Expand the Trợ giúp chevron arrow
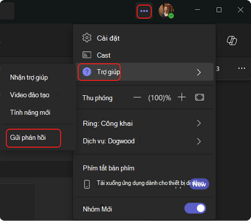 (x=199, y=72)
